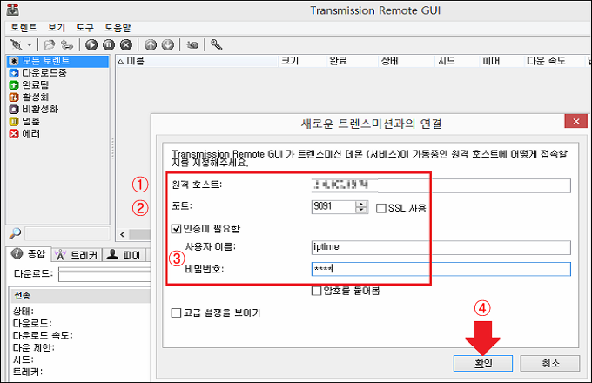Remove torrent with the X circle icon
The width and height of the screenshot is (592, 383).
[x=126, y=45]
